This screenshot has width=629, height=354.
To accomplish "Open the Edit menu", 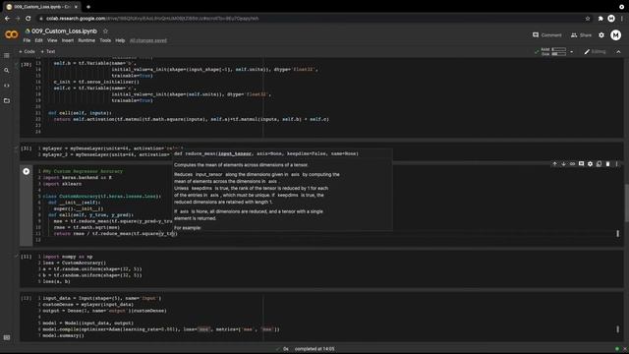I will coord(38,40).
